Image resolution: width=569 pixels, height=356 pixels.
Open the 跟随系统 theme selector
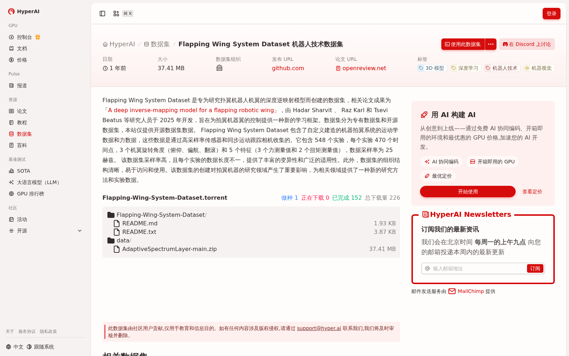point(40,347)
